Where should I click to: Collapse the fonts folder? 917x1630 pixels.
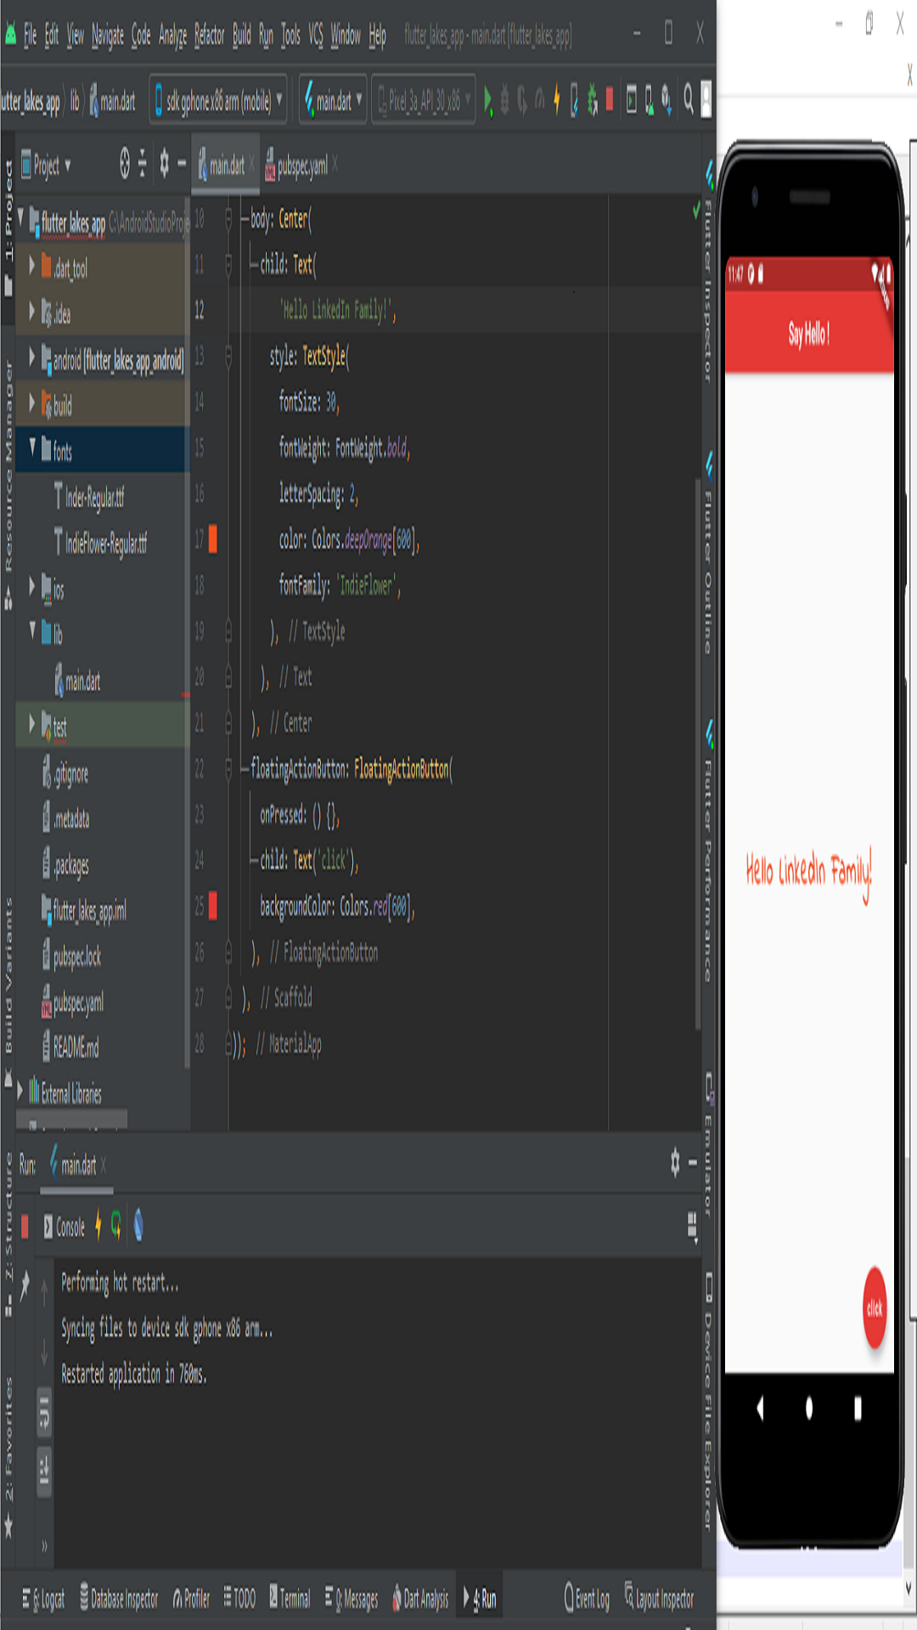click(x=32, y=447)
